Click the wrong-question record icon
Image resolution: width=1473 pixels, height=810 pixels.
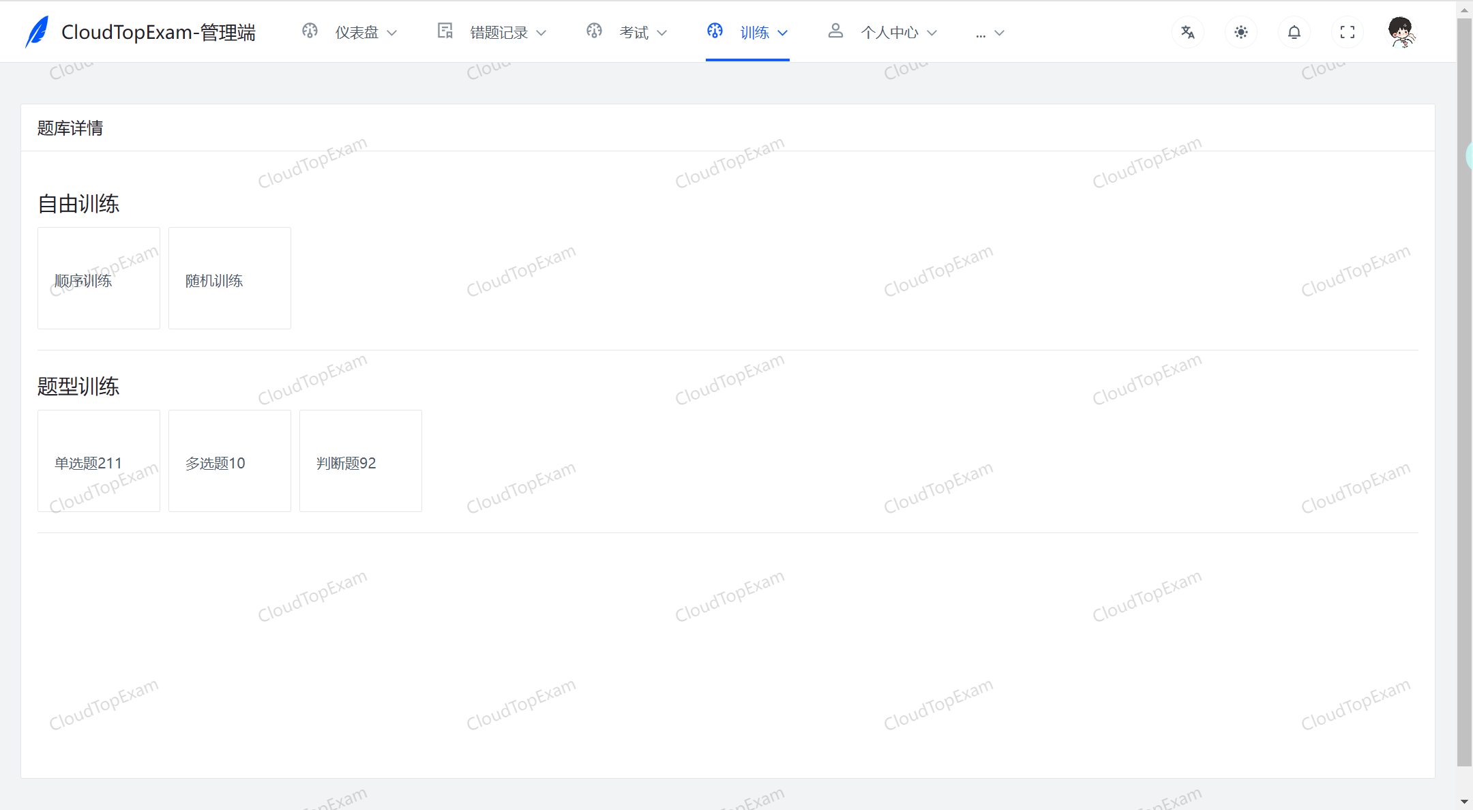[445, 31]
